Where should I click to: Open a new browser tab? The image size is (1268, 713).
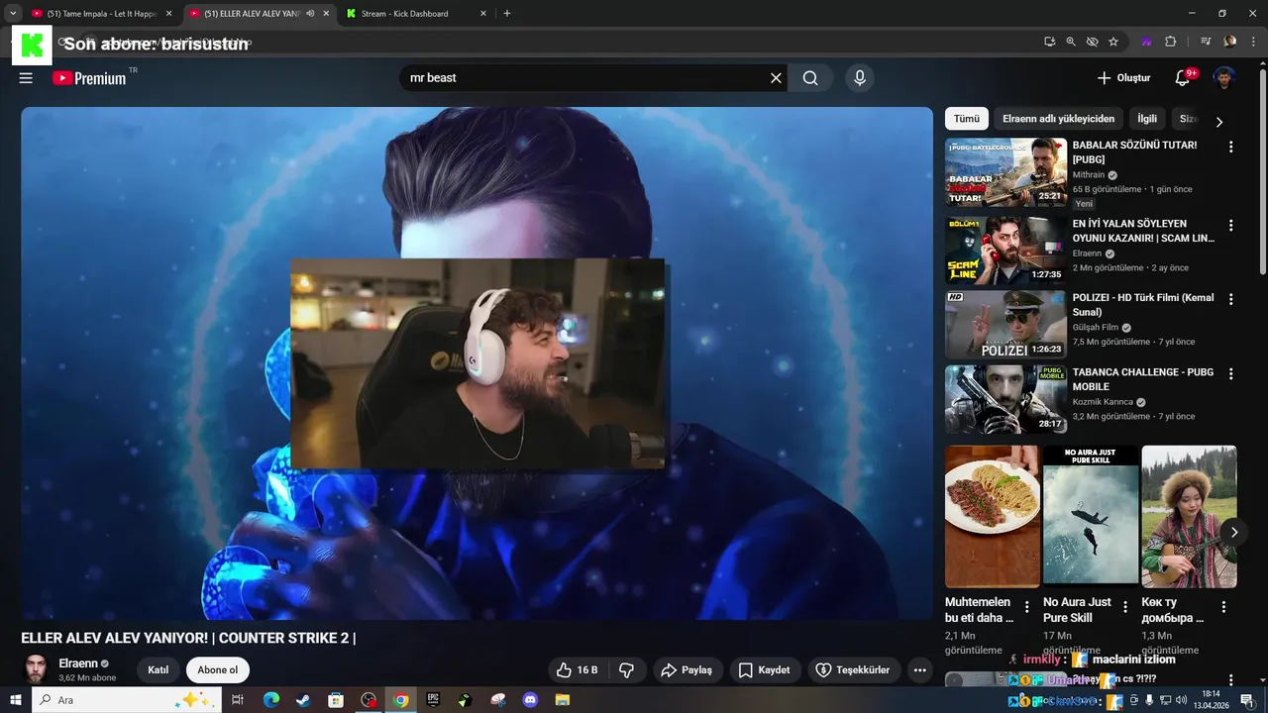507,14
